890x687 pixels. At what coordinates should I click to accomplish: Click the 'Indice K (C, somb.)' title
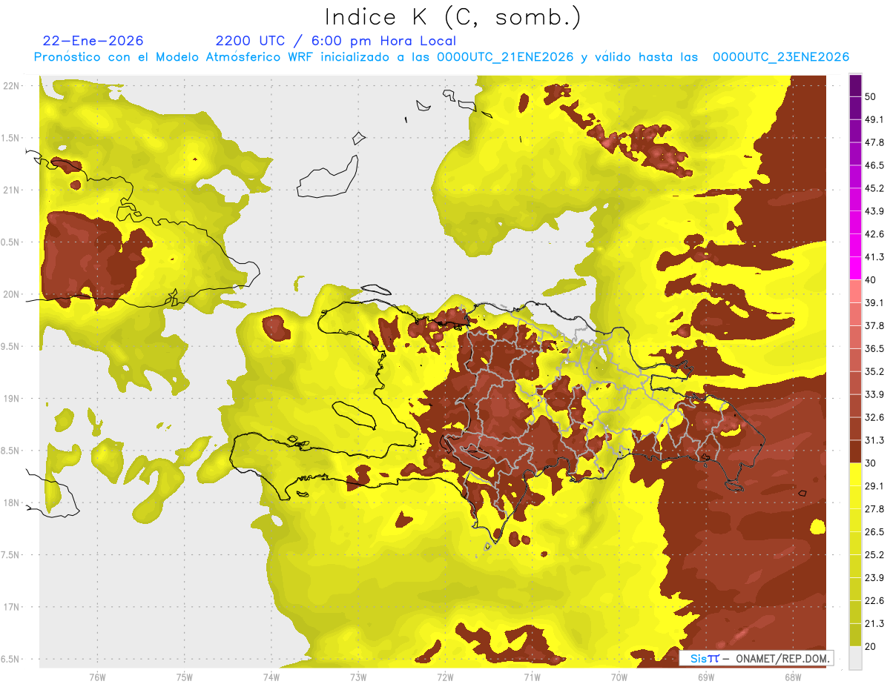pyautogui.click(x=453, y=18)
